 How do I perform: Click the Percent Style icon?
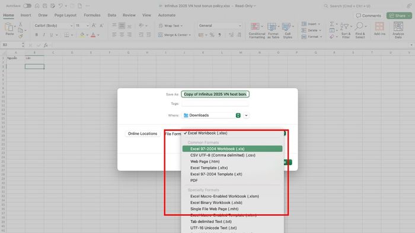point(212,35)
